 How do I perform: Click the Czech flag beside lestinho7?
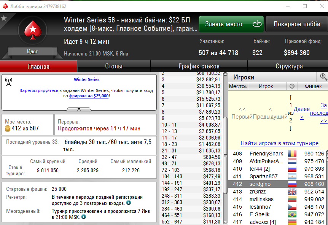coord(292,207)
